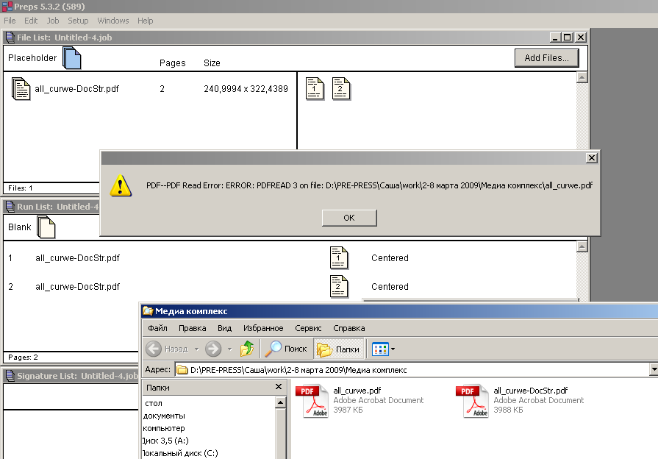Click the Signature List window title icon

pyautogui.click(x=10, y=376)
